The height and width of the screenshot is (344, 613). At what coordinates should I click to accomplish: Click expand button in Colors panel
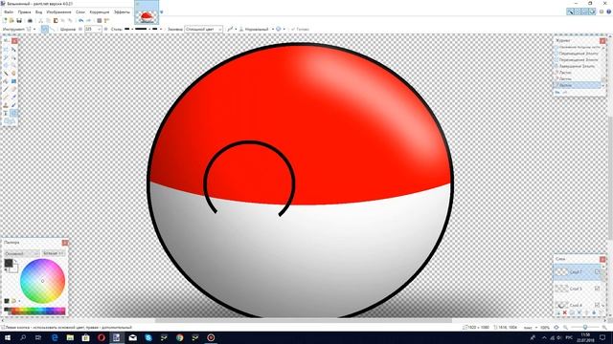(x=54, y=253)
